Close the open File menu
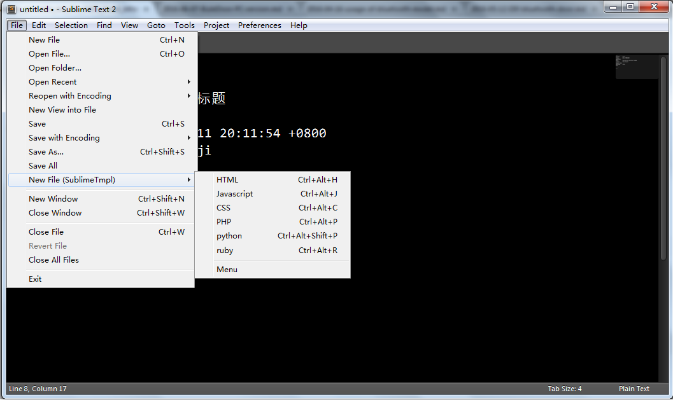673x400 pixels. pos(17,25)
